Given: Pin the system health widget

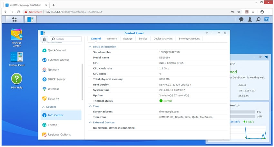Looking at the screenshot, I should click(260, 57).
